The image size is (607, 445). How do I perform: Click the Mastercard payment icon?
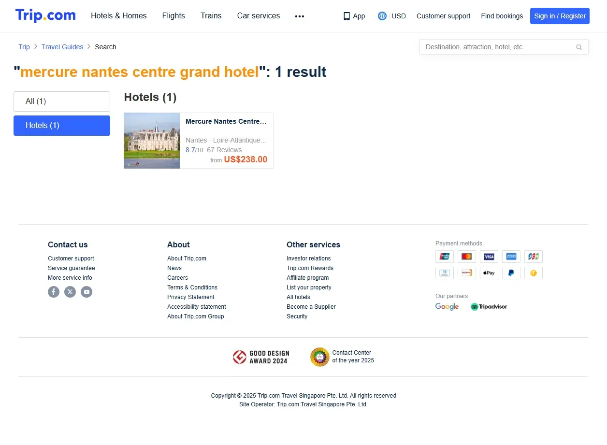coord(467,257)
